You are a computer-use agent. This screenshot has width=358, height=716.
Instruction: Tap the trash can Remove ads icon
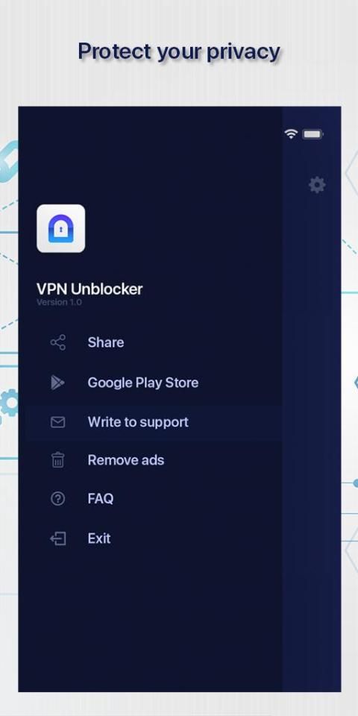point(58,460)
